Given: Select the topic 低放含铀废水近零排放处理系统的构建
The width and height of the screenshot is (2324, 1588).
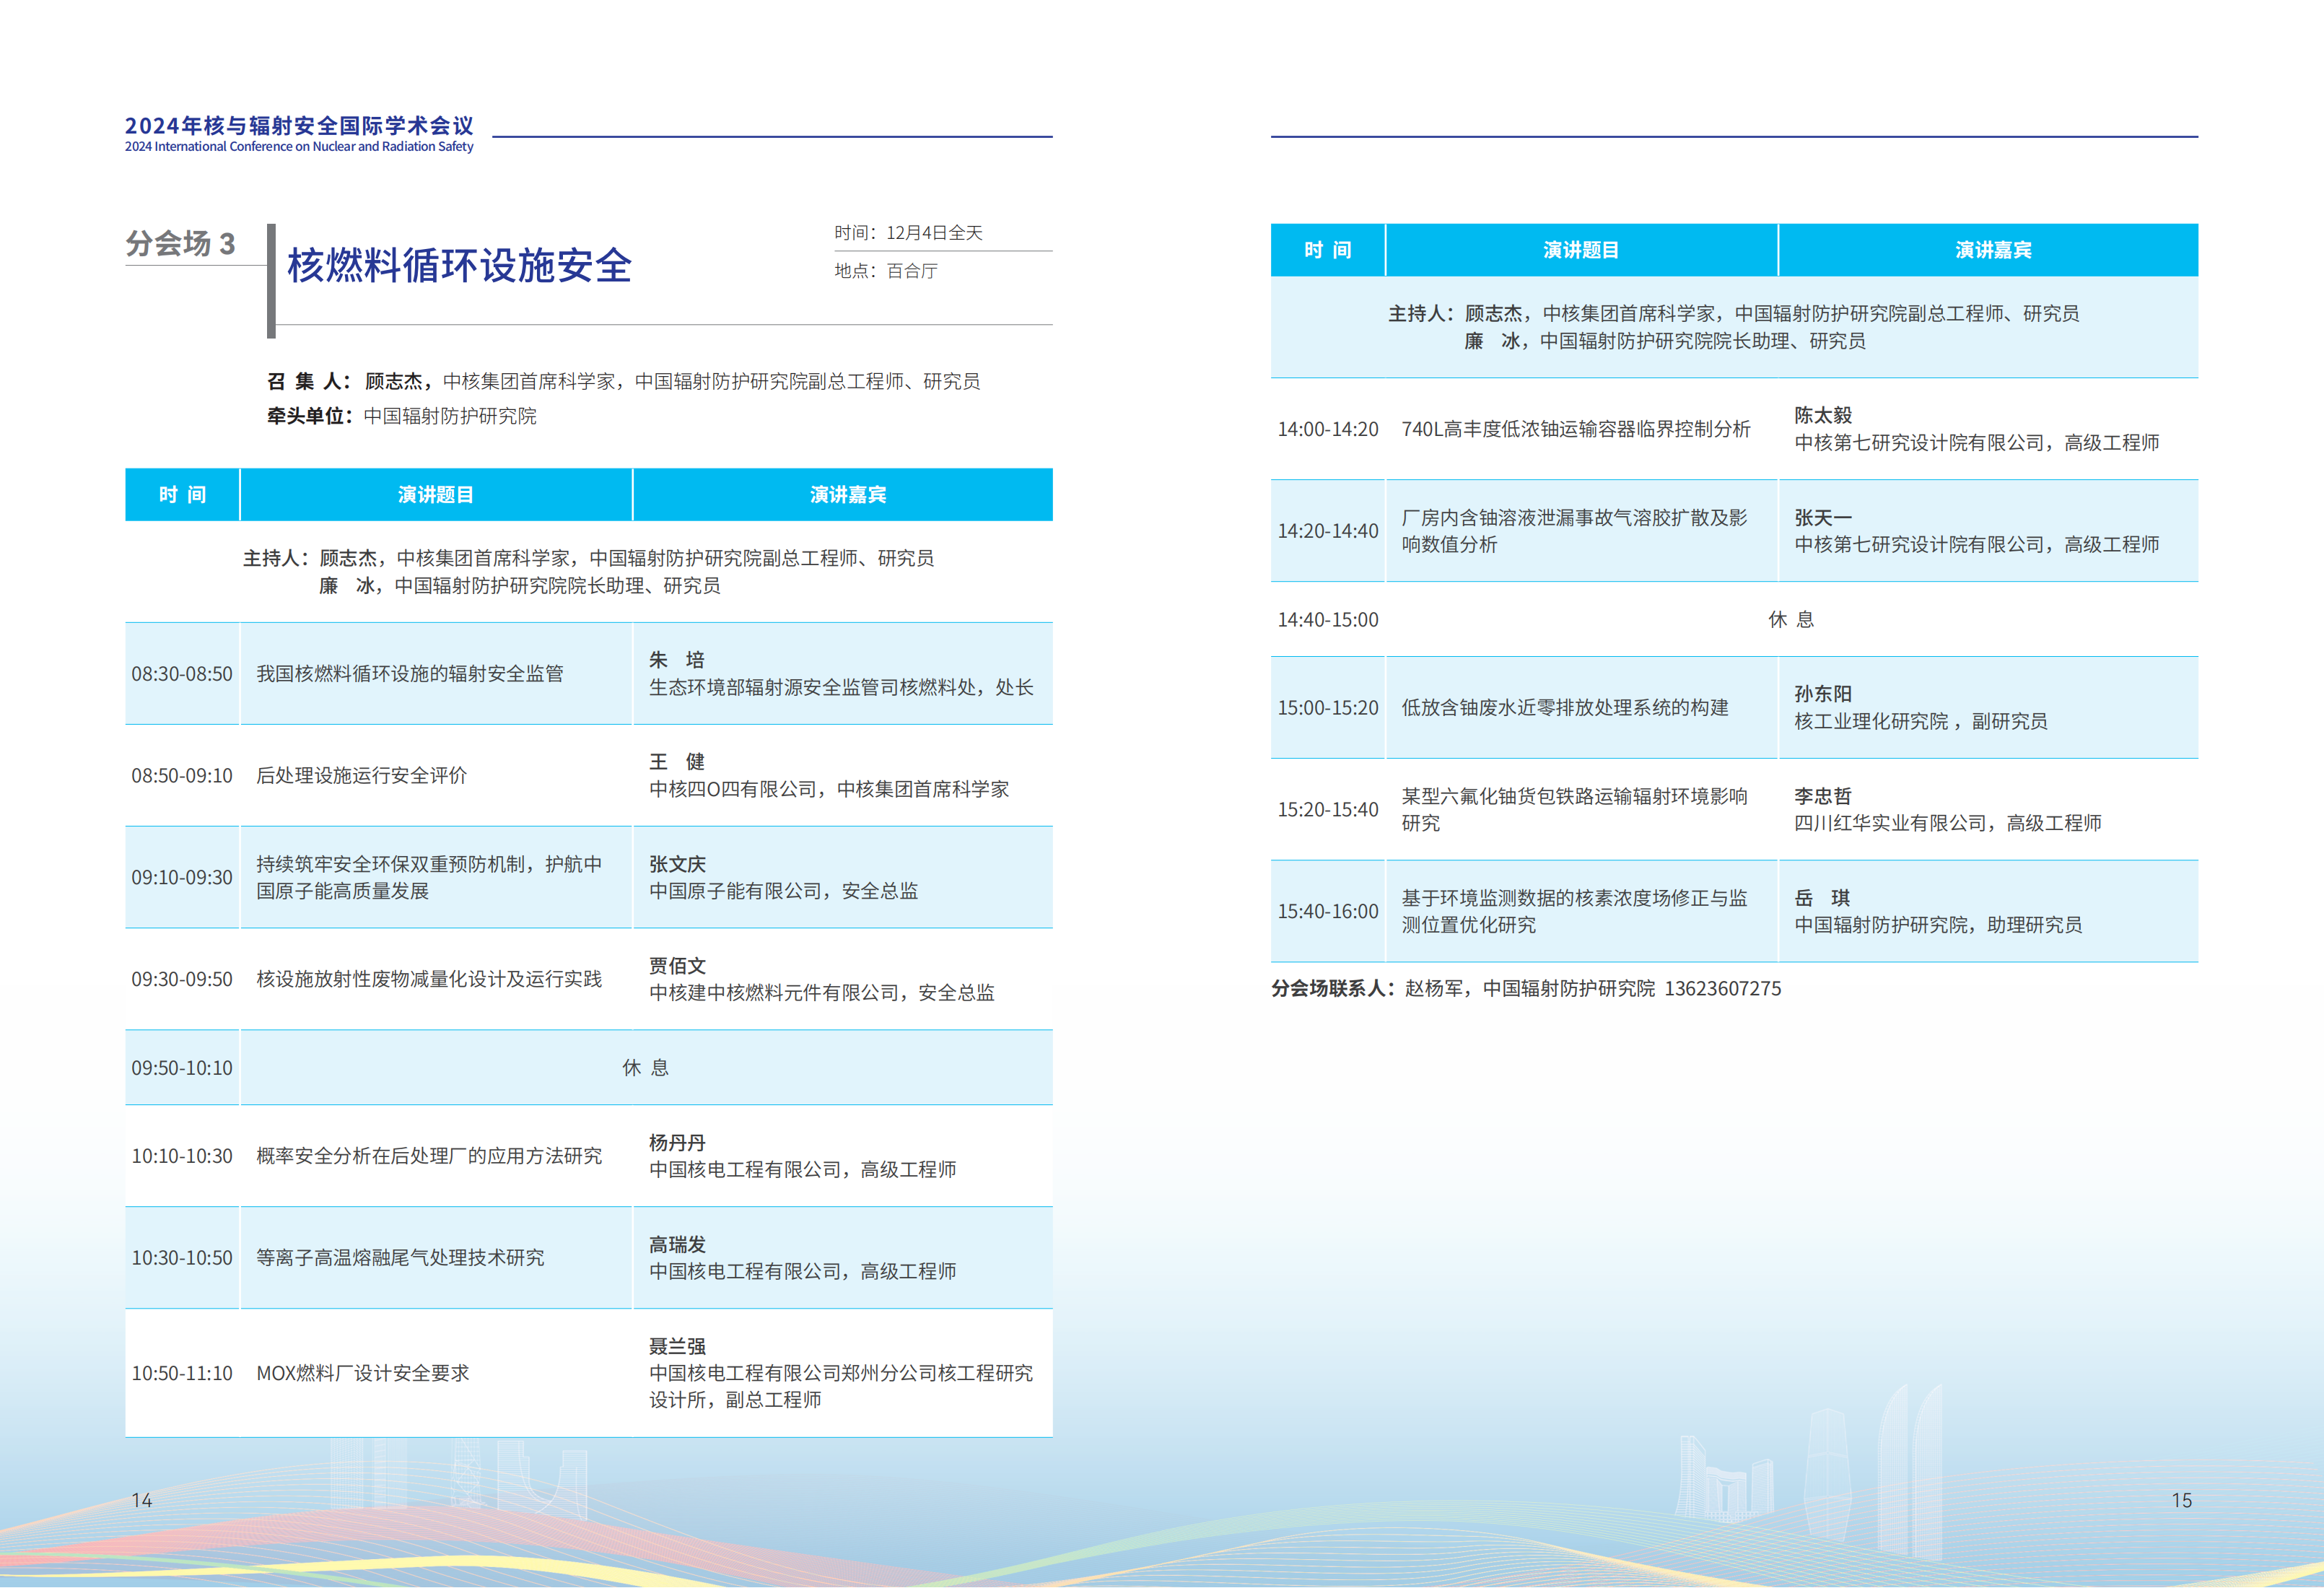Looking at the screenshot, I should (1565, 708).
